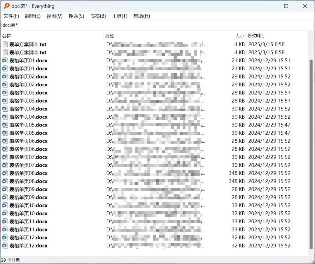Click the Word icon of the lower 表格单页05.docx
Screen dimensions: 315x264
click(5, 133)
